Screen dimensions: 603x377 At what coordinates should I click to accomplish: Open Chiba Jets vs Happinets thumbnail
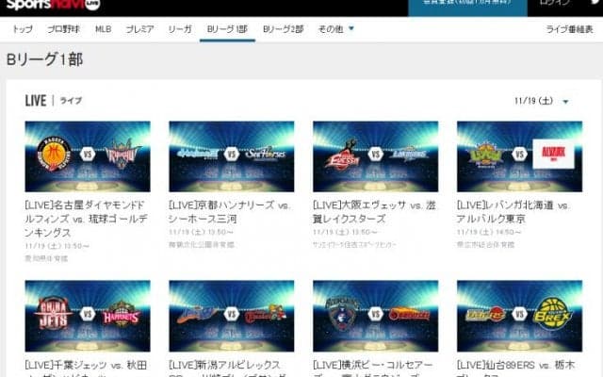point(88,316)
